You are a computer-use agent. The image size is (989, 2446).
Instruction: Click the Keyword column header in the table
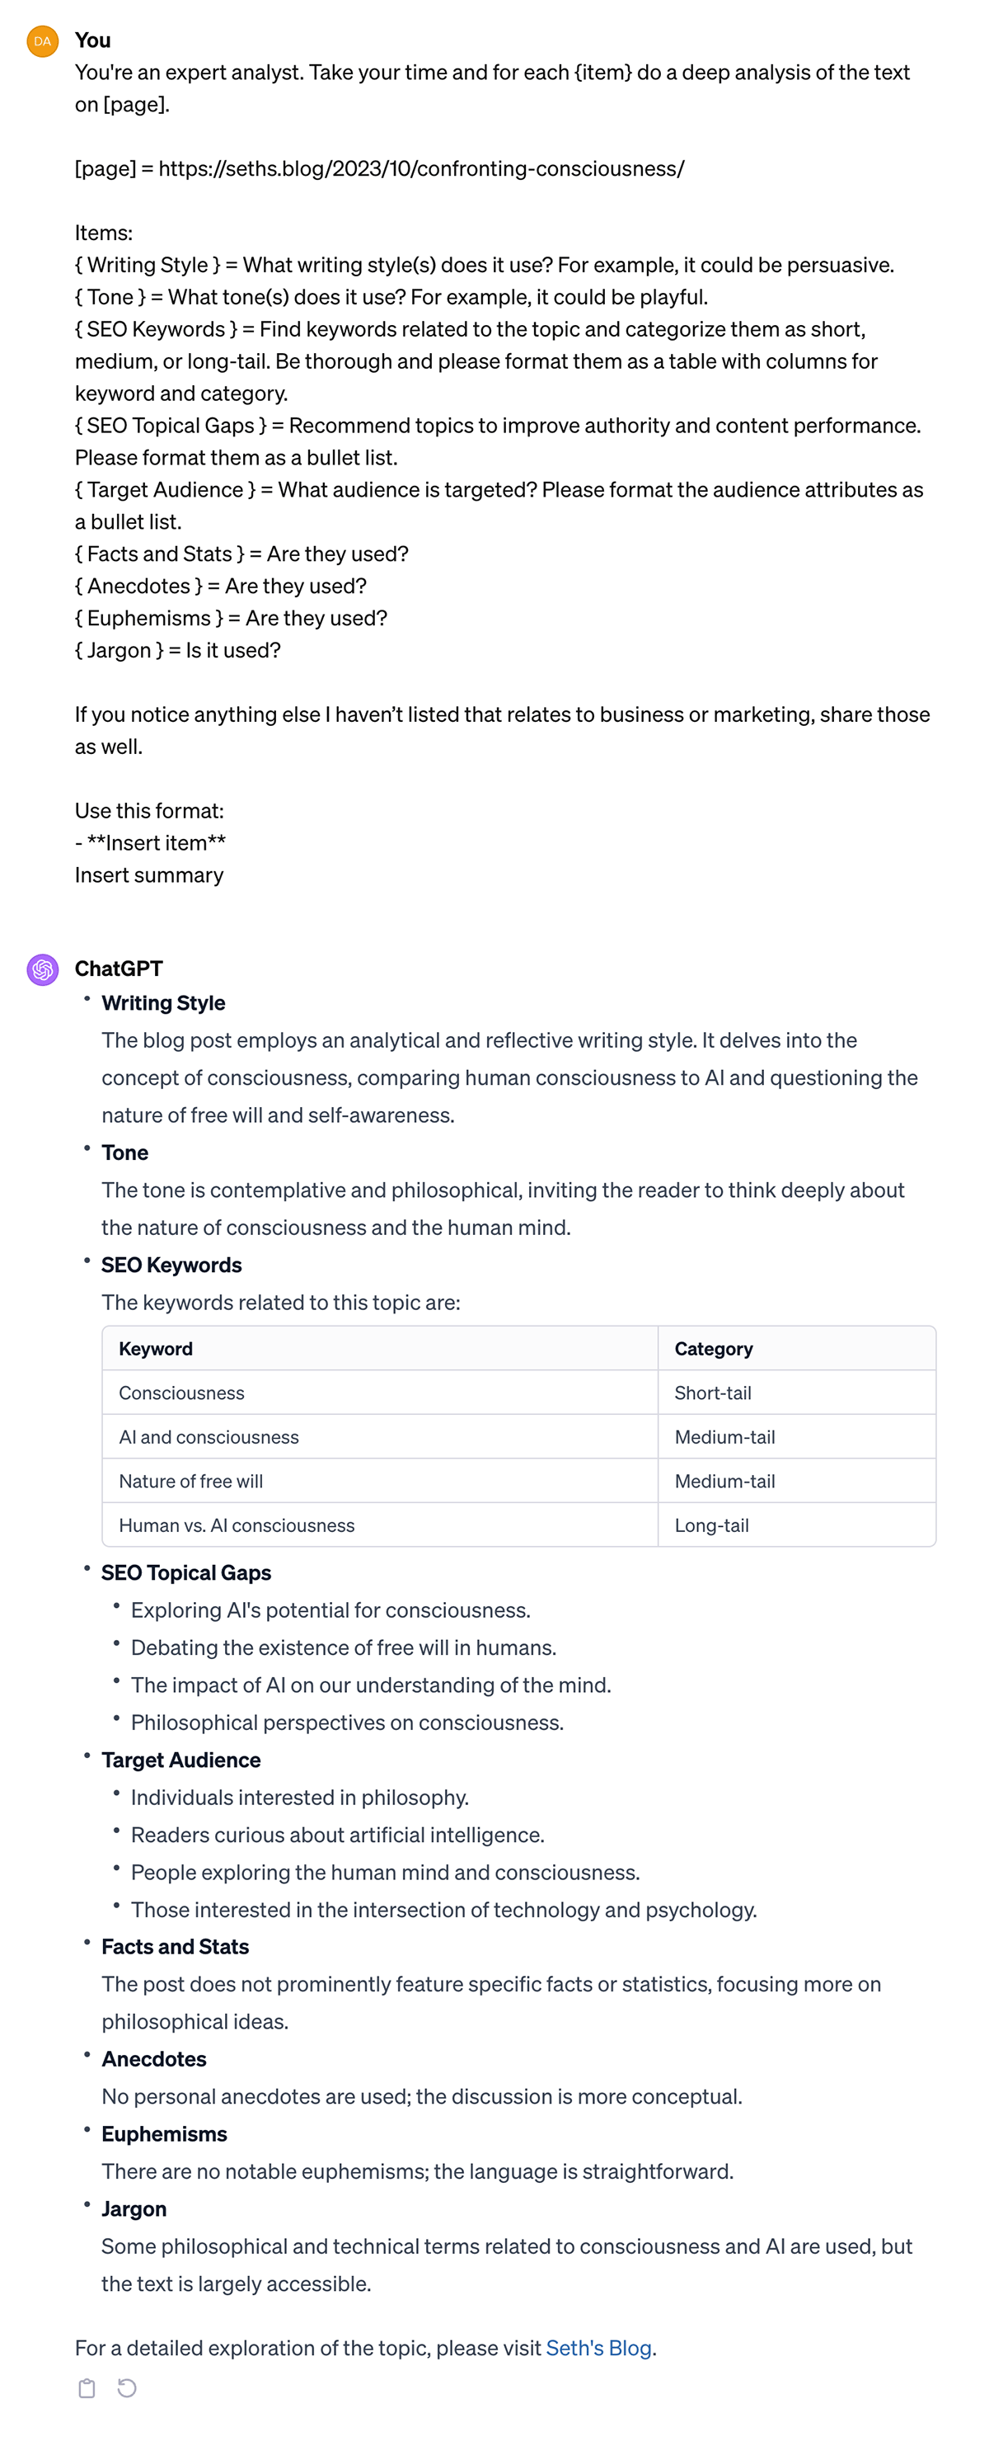pos(156,1350)
